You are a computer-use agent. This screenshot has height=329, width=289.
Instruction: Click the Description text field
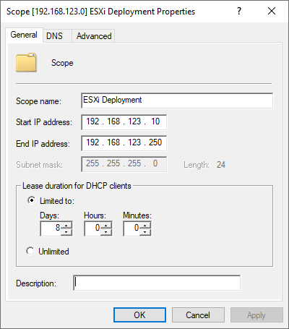[x=157, y=283]
